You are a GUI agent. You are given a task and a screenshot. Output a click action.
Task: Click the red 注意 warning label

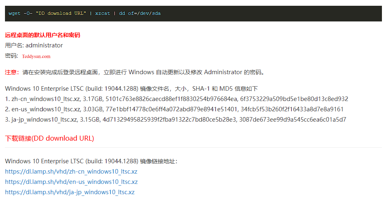pyautogui.click(x=11, y=72)
